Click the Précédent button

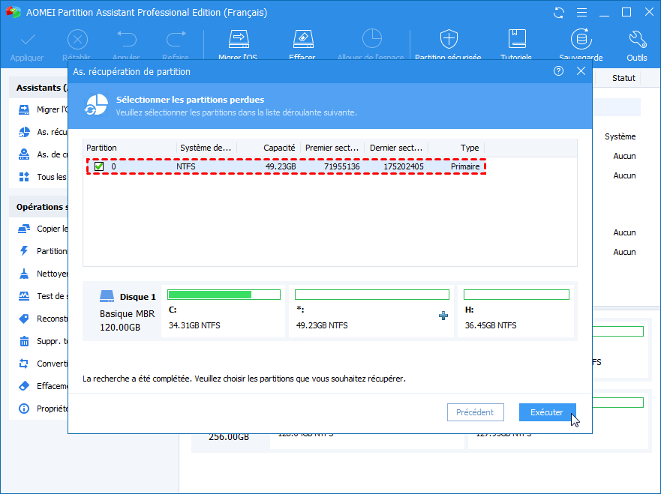click(x=475, y=412)
